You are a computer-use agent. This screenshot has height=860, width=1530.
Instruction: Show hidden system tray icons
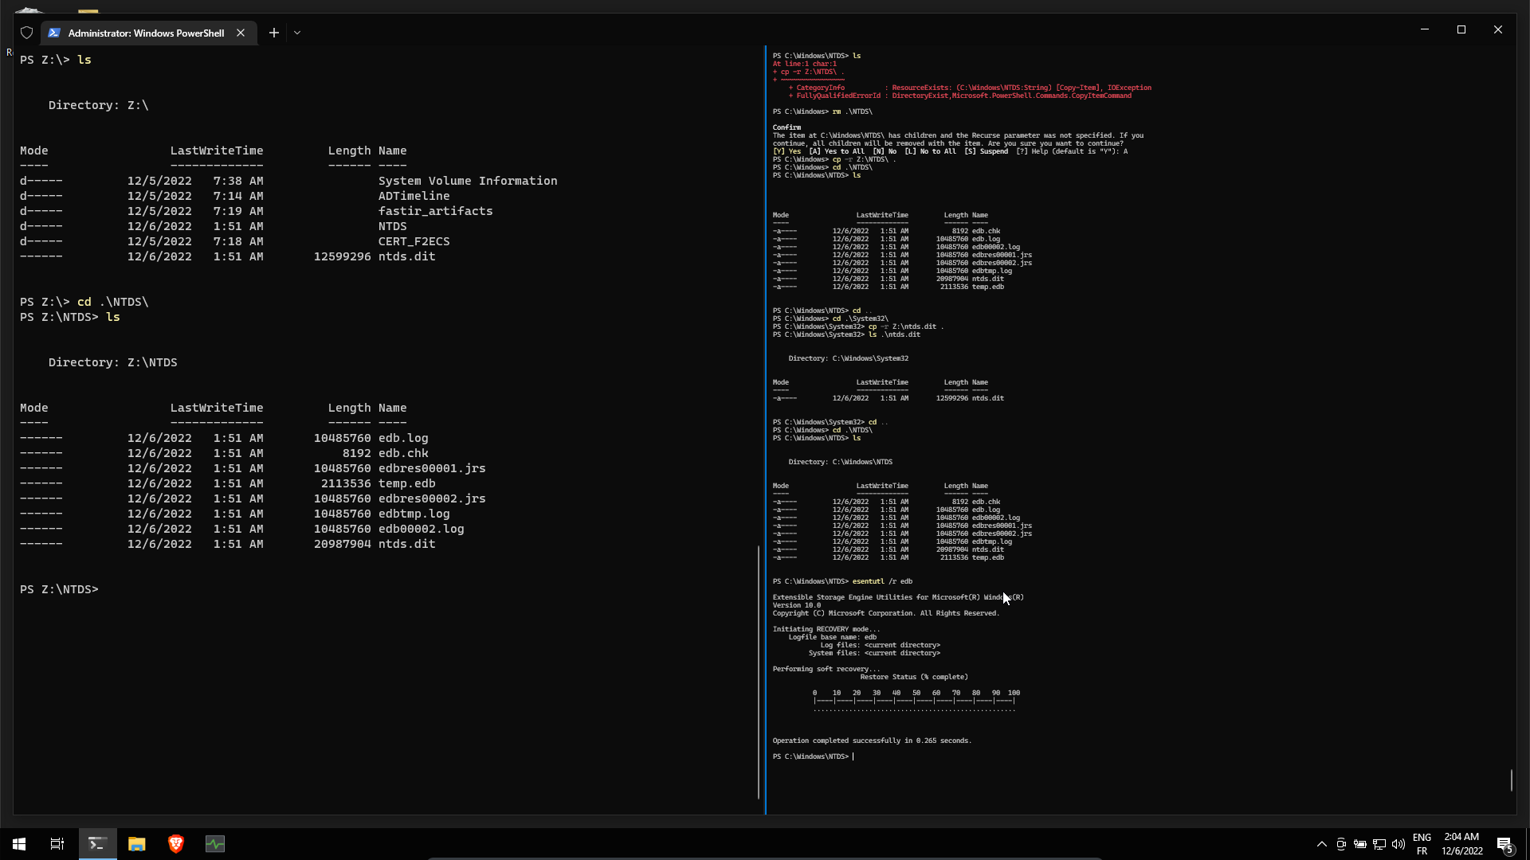[x=1321, y=844]
